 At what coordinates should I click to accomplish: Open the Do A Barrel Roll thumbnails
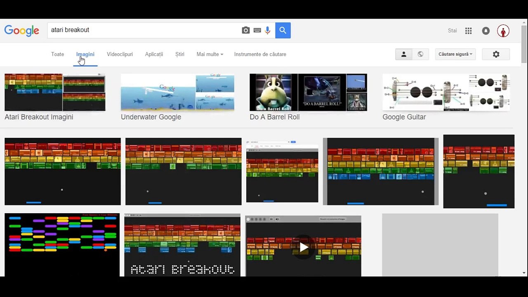pyautogui.click(x=308, y=92)
